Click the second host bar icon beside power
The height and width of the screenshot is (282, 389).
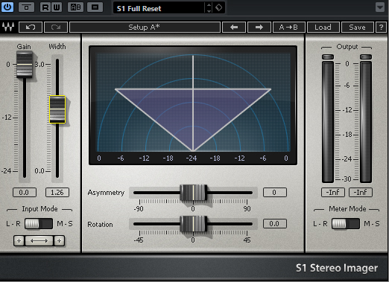26,7
